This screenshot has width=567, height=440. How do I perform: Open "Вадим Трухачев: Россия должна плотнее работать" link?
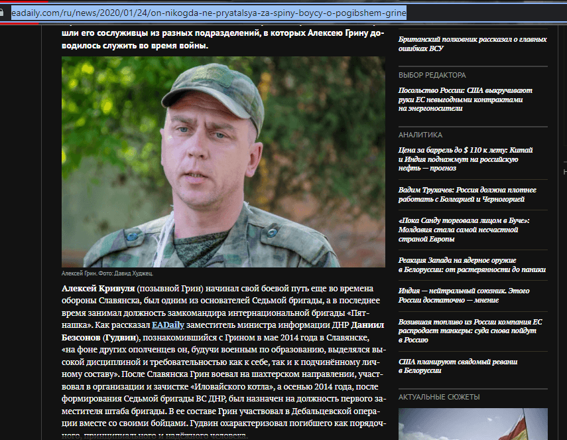point(468,194)
